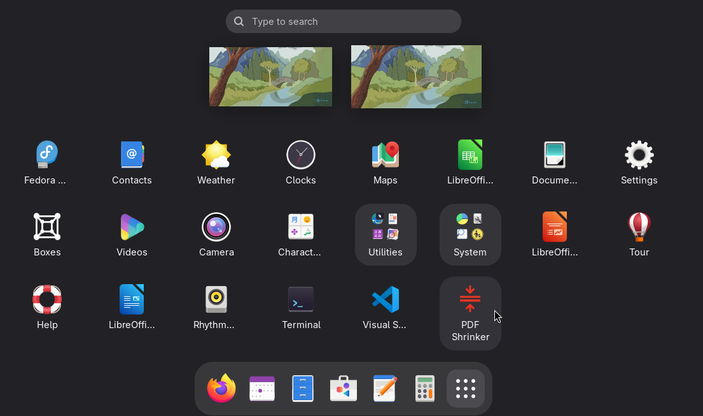Toggle the Show Apps grid button in dock
This screenshot has height=416, width=703.
[465, 389]
